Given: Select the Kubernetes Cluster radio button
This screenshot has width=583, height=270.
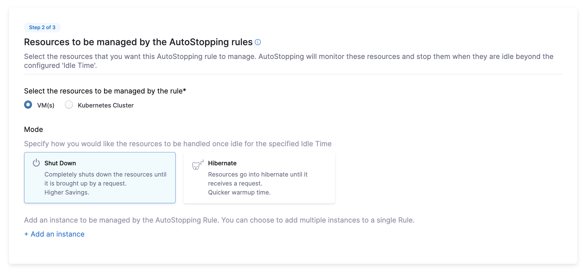Looking at the screenshot, I should point(69,105).
